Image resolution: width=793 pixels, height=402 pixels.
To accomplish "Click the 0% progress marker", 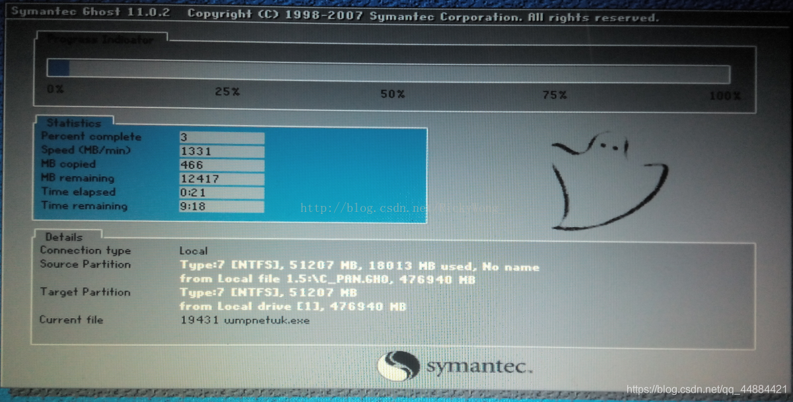I will click(x=55, y=88).
